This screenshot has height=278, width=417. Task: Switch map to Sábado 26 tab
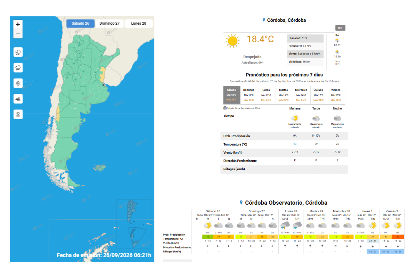(x=80, y=24)
